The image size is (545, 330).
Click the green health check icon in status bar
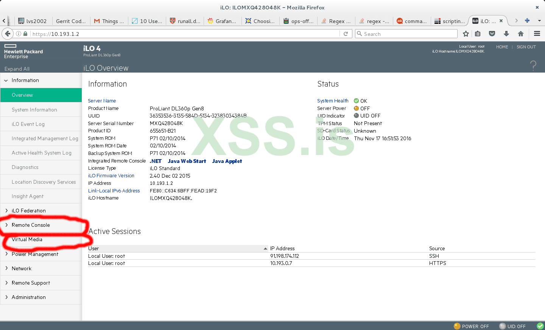pos(540,326)
